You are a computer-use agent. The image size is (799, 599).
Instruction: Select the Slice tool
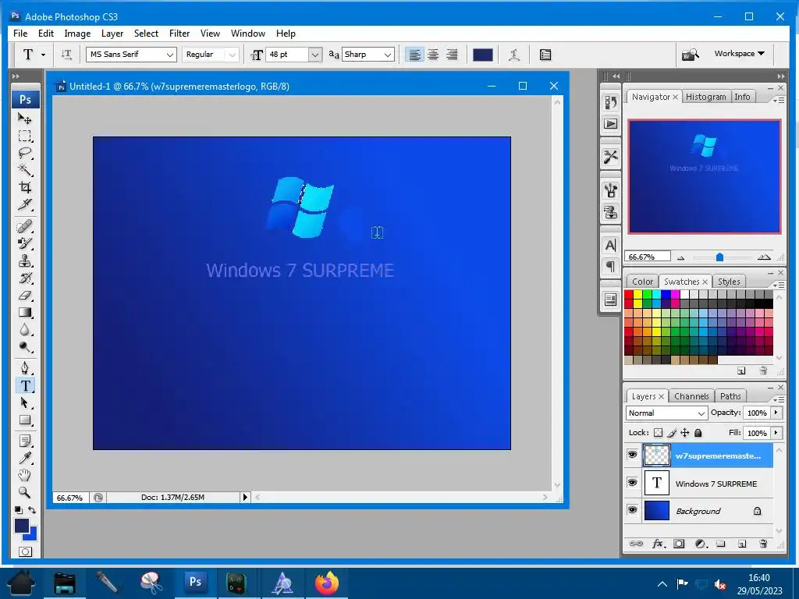pos(25,204)
